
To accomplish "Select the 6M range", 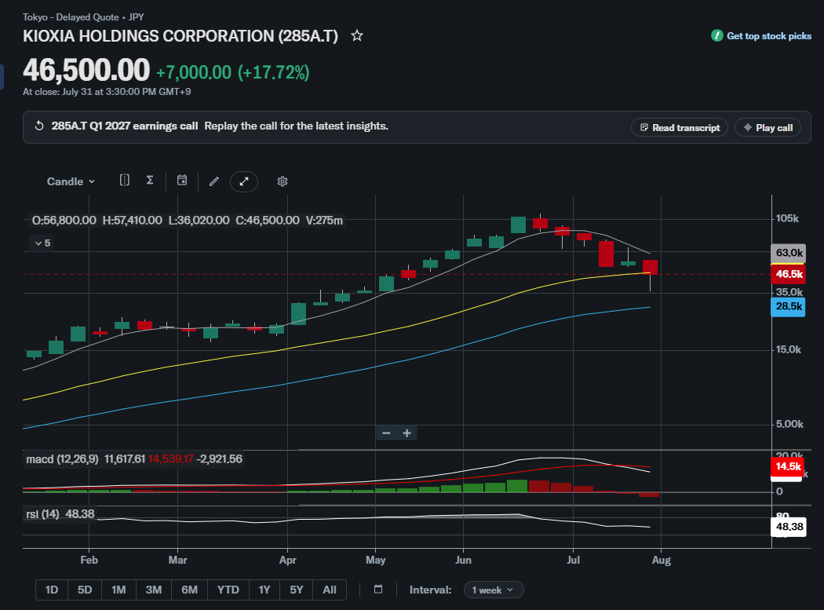I will pos(190,590).
